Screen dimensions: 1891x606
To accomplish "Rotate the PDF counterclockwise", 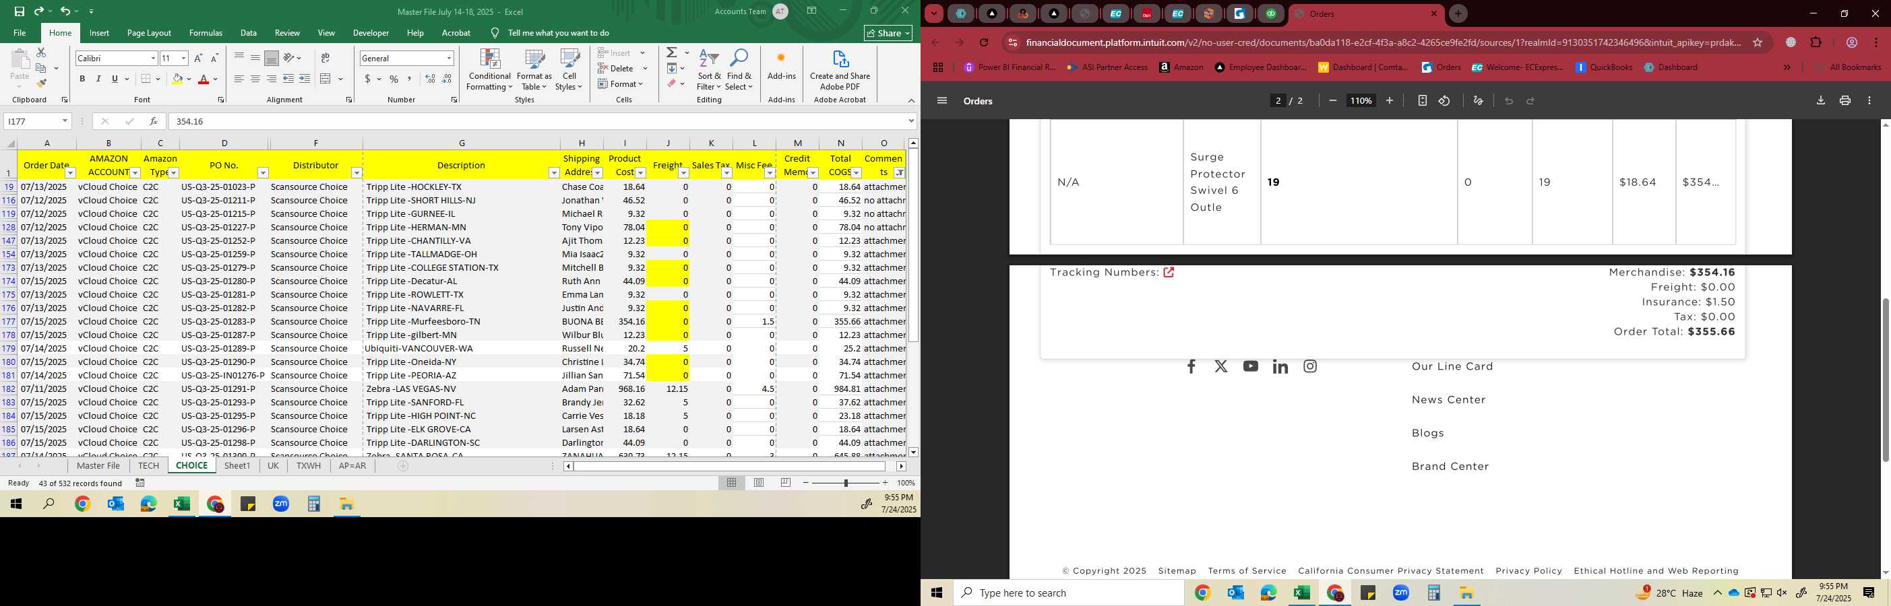I will 1444,101.
